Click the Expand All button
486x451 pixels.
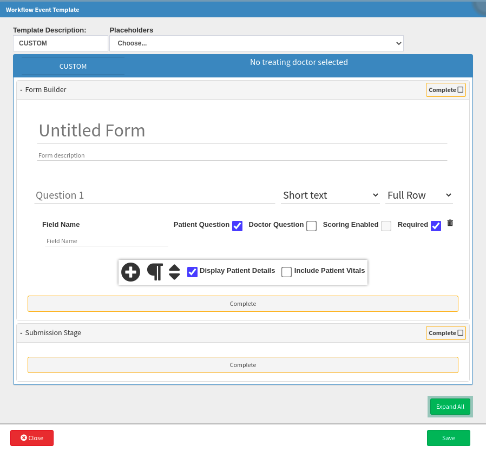(450, 407)
